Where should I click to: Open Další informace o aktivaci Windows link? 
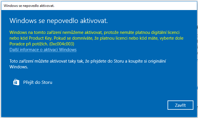[x=43, y=50]
